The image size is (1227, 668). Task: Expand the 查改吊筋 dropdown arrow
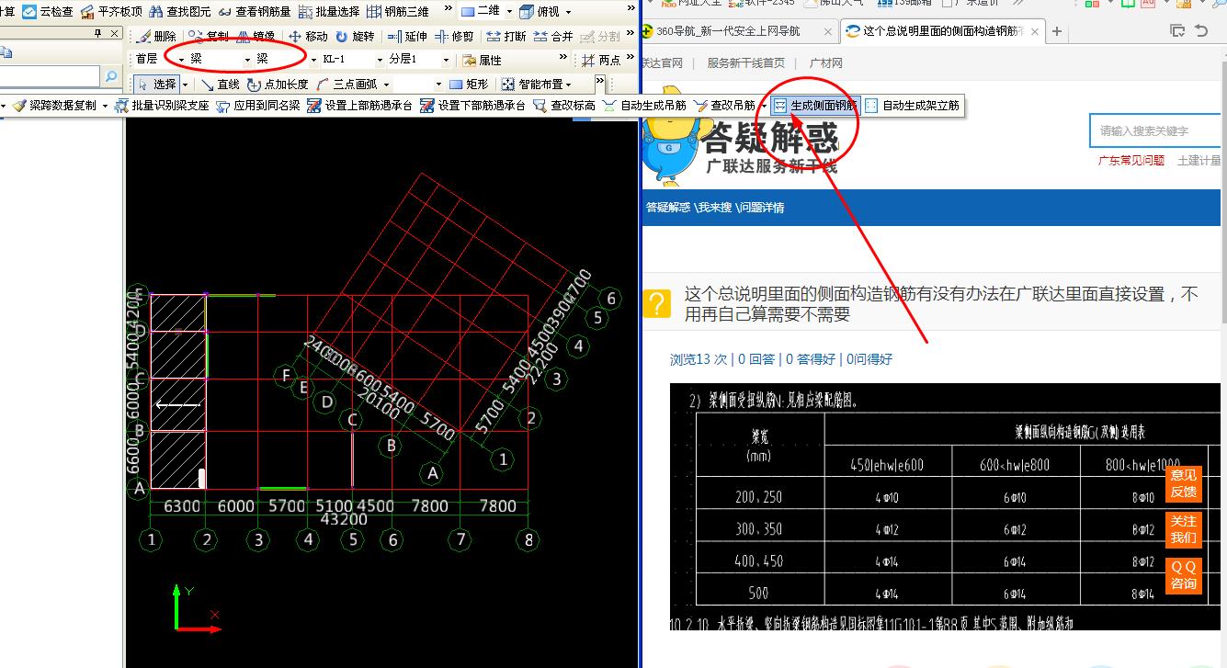(x=763, y=106)
